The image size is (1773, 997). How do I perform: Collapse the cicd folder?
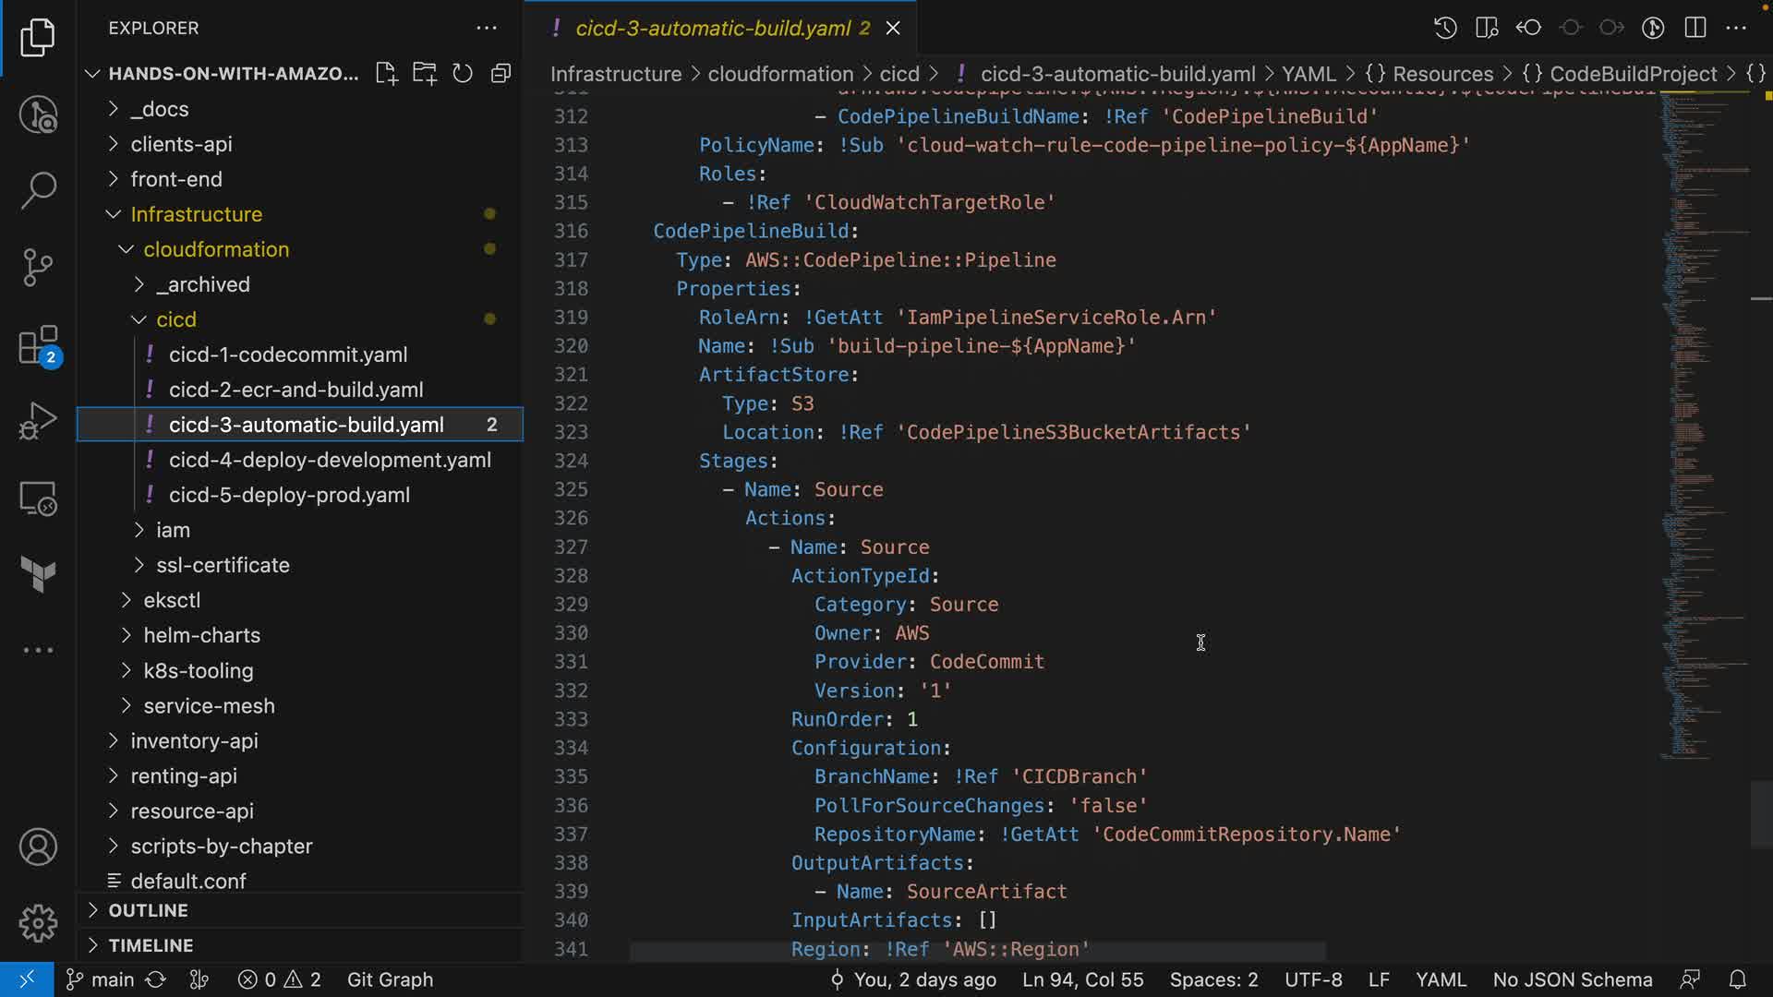175,319
